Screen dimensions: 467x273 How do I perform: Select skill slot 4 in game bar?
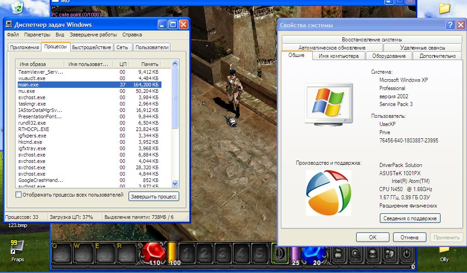click(x=241, y=253)
